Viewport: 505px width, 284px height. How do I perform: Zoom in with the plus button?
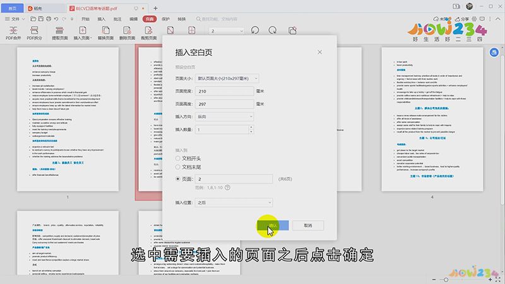click(490, 280)
